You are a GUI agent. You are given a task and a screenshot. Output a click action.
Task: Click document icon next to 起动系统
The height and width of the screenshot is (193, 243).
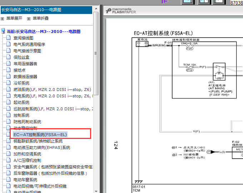[9, 102]
